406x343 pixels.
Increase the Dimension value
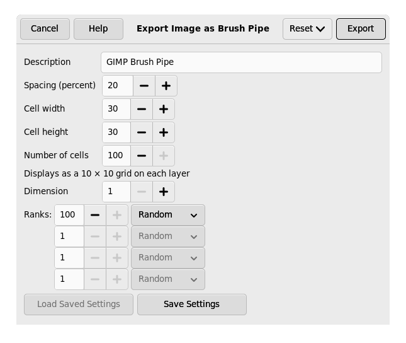coord(164,192)
